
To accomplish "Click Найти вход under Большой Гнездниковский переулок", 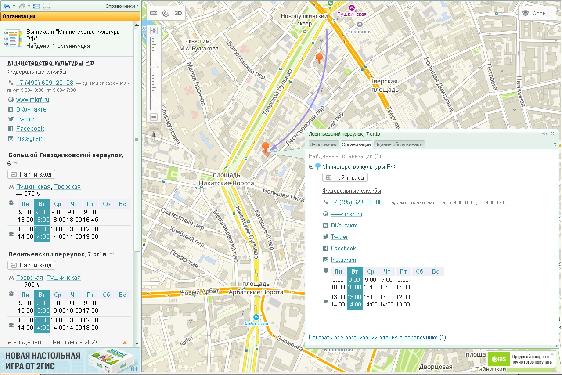I will tap(31, 174).
